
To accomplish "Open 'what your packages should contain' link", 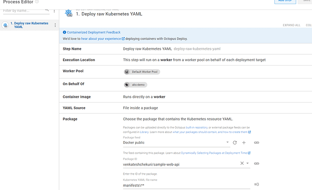I will click(x=210, y=132).
